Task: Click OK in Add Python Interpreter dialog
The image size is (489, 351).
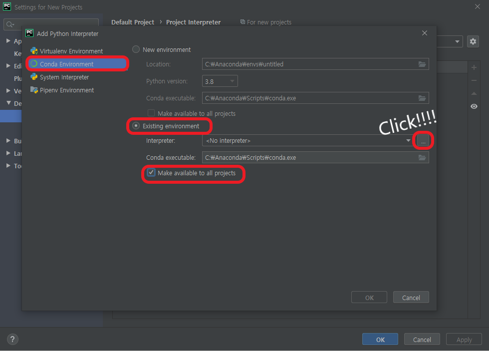Action: 369,298
